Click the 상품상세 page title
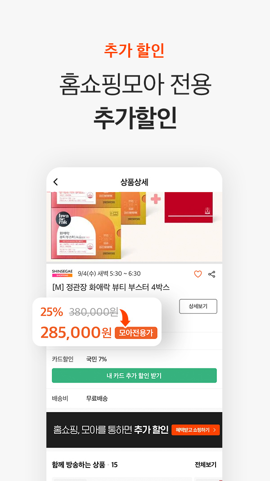Viewport: 270px width, 481px height. (135, 182)
